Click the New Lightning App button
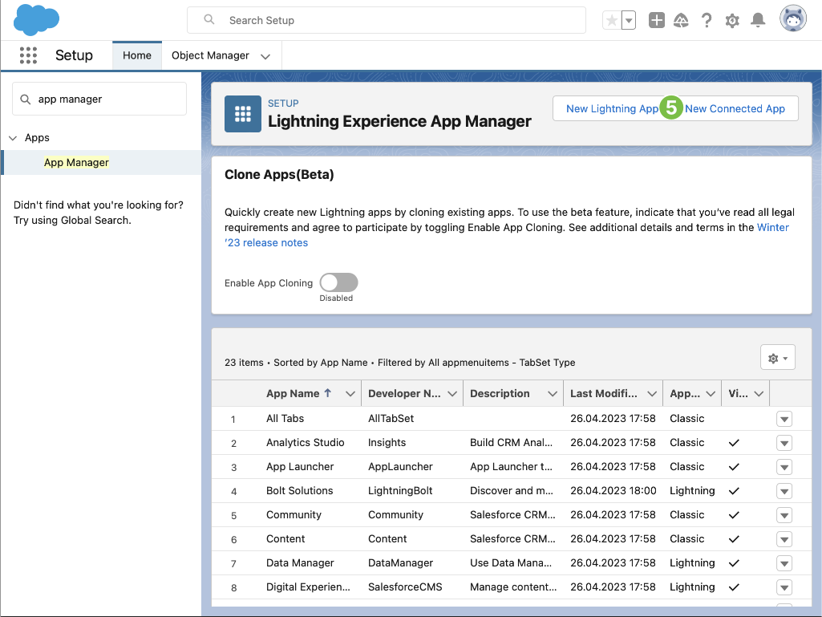 (611, 109)
